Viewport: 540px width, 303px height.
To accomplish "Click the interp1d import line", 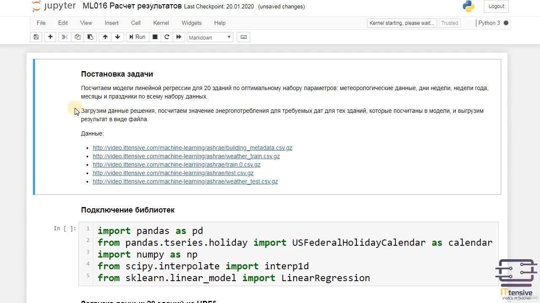I will [203, 266].
